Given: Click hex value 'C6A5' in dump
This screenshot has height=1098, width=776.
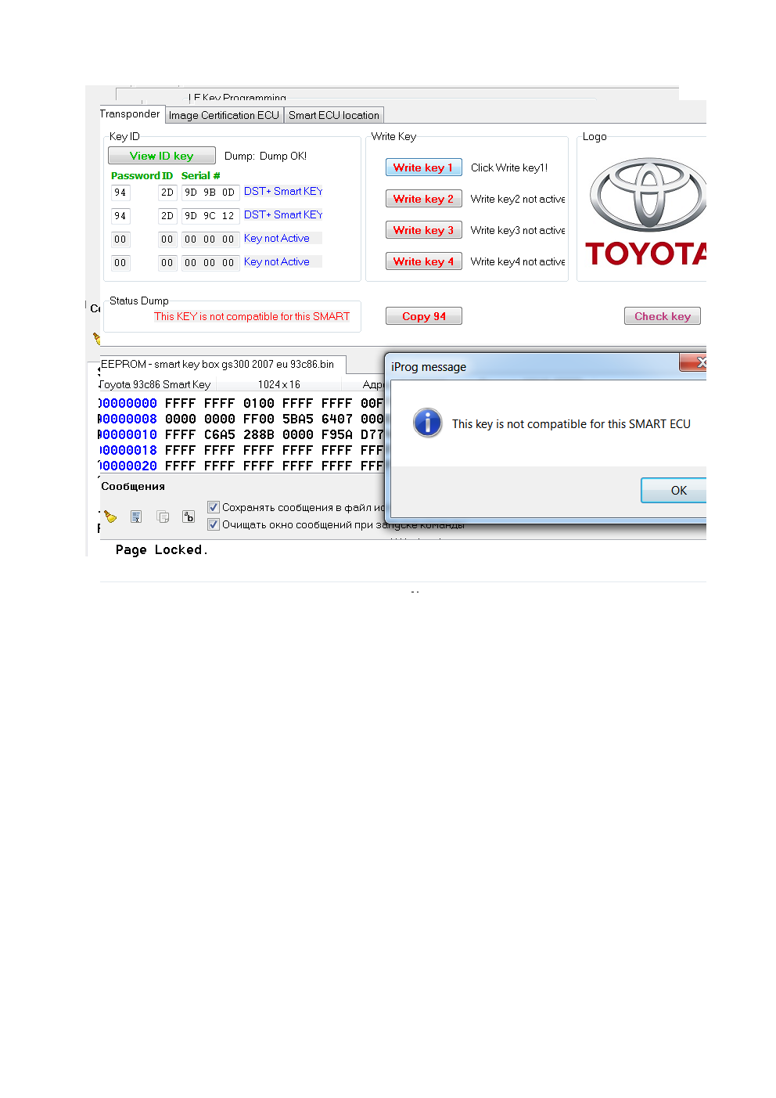Looking at the screenshot, I should 220,435.
